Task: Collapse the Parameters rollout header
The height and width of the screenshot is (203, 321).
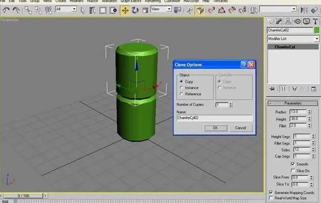Action: 293,103
